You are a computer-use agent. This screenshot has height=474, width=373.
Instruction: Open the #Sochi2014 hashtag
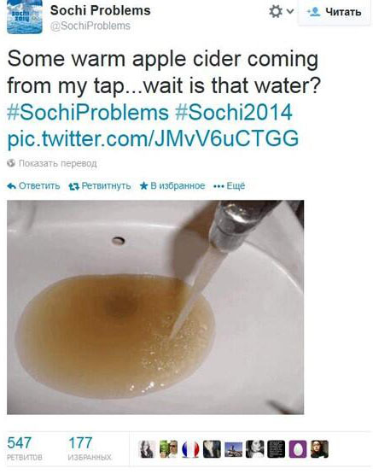point(234,112)
